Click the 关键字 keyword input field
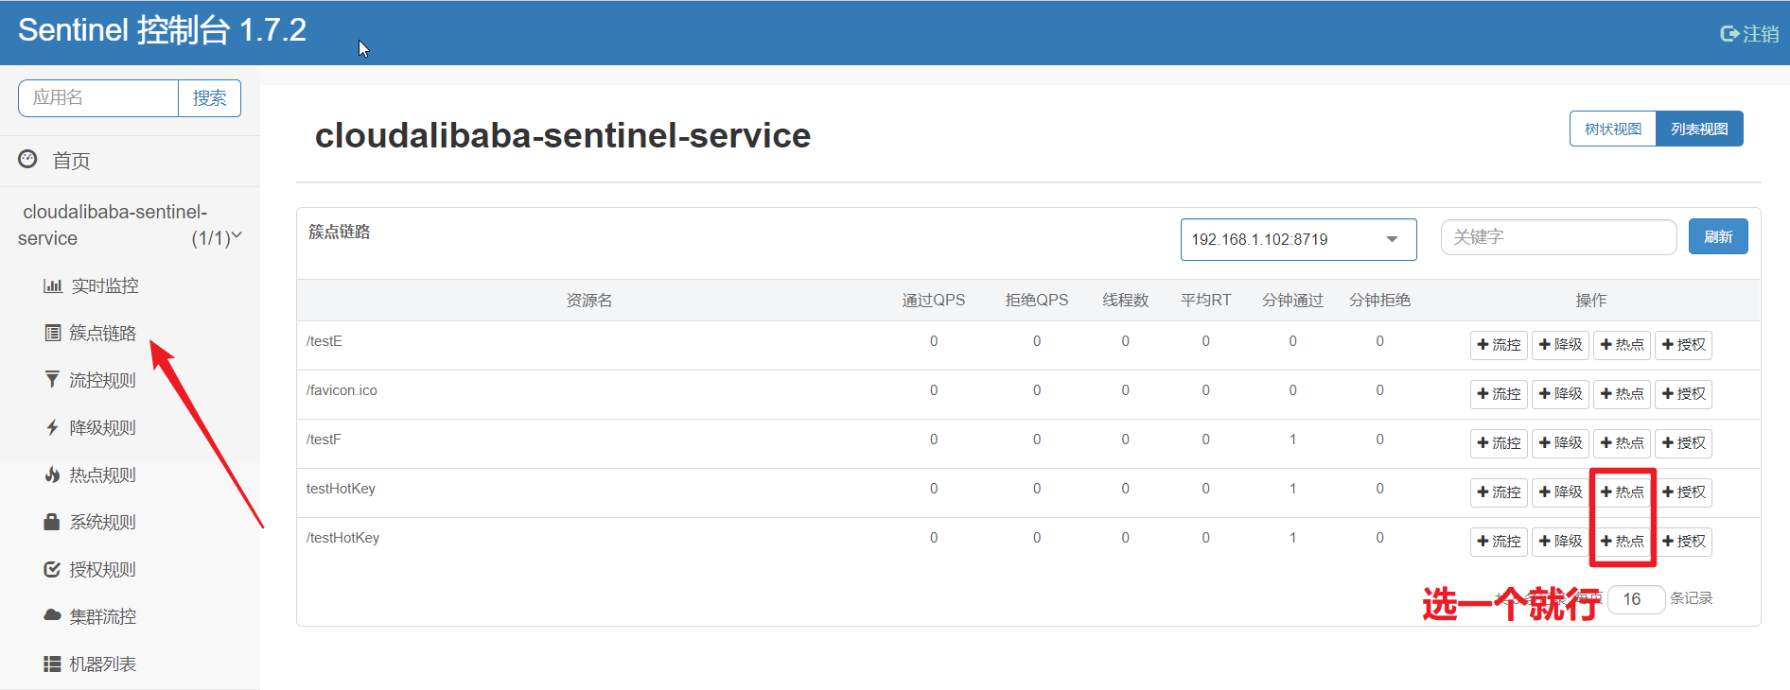Screen dimensions: 1790x690 (1558, 237)
